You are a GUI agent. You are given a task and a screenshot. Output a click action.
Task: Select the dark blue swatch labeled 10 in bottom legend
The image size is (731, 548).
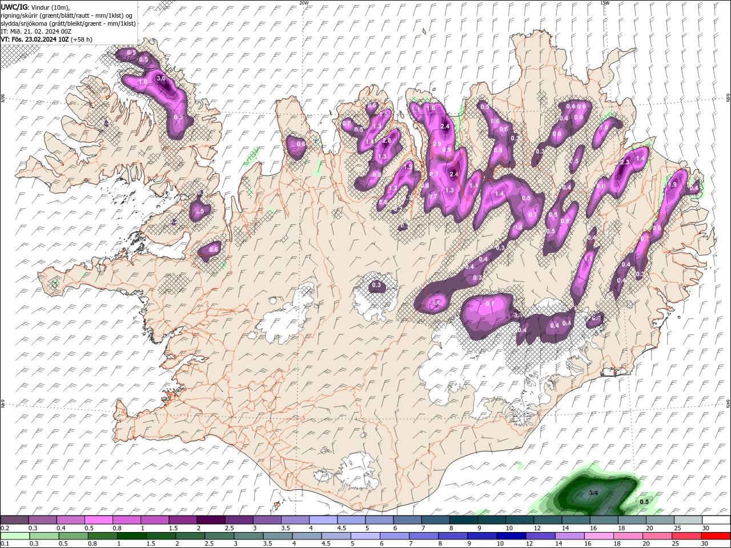click(511, 536)
